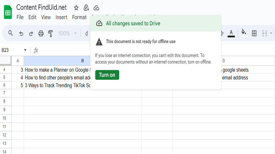Expand the merge cells dropdown arrow
Viewport: 275px width, 154px height.
point(271,33)
